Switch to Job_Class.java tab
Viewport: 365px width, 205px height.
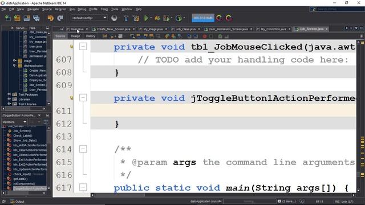(185, 29)
